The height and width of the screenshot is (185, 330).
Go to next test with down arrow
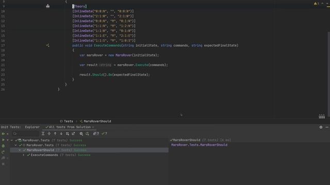(x=61, y=134)
